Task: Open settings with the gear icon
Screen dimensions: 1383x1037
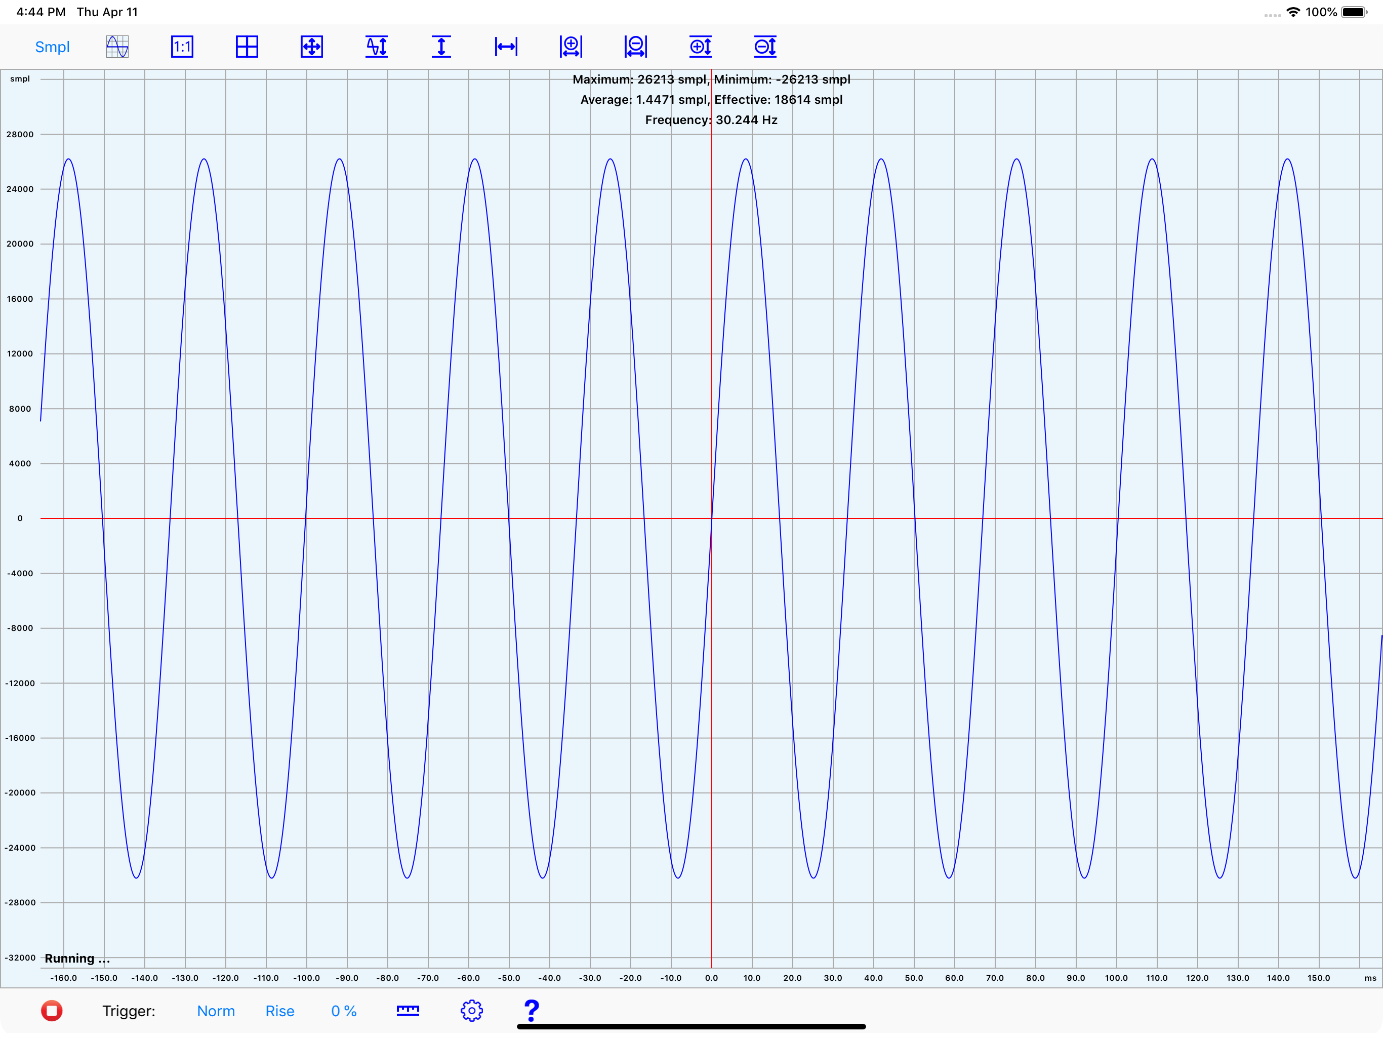Action: point(472,1011)
